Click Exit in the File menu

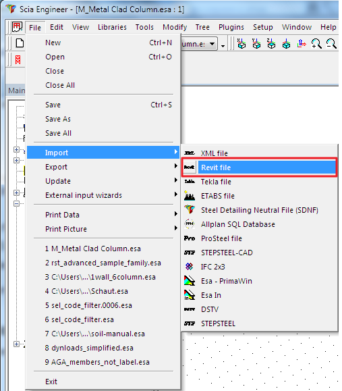[x=51, y=382]
